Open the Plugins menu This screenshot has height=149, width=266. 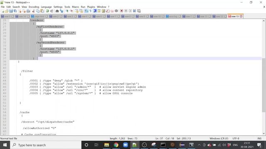(91, 7)
